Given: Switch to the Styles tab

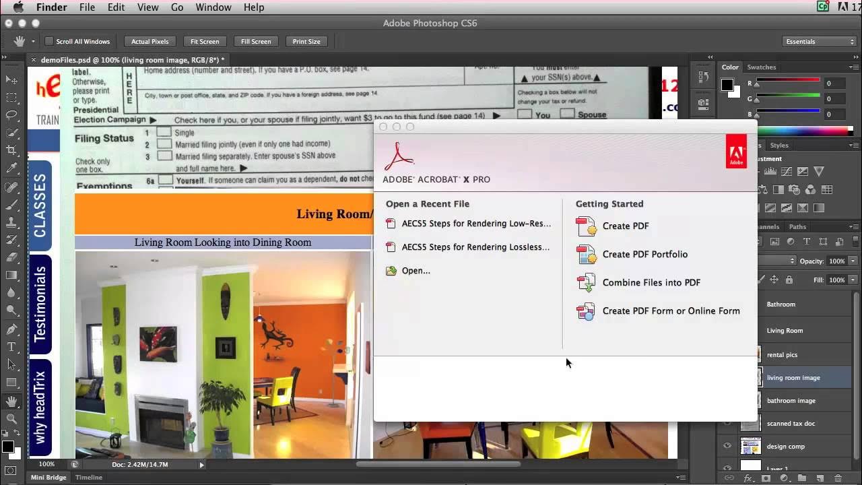Looking at the screenshot, I should pyautogui.click(x=779, y=145).
